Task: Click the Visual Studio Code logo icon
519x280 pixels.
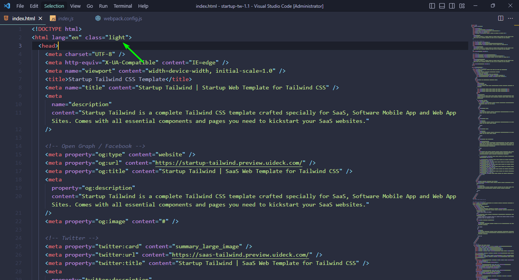Action: [7, 6]
